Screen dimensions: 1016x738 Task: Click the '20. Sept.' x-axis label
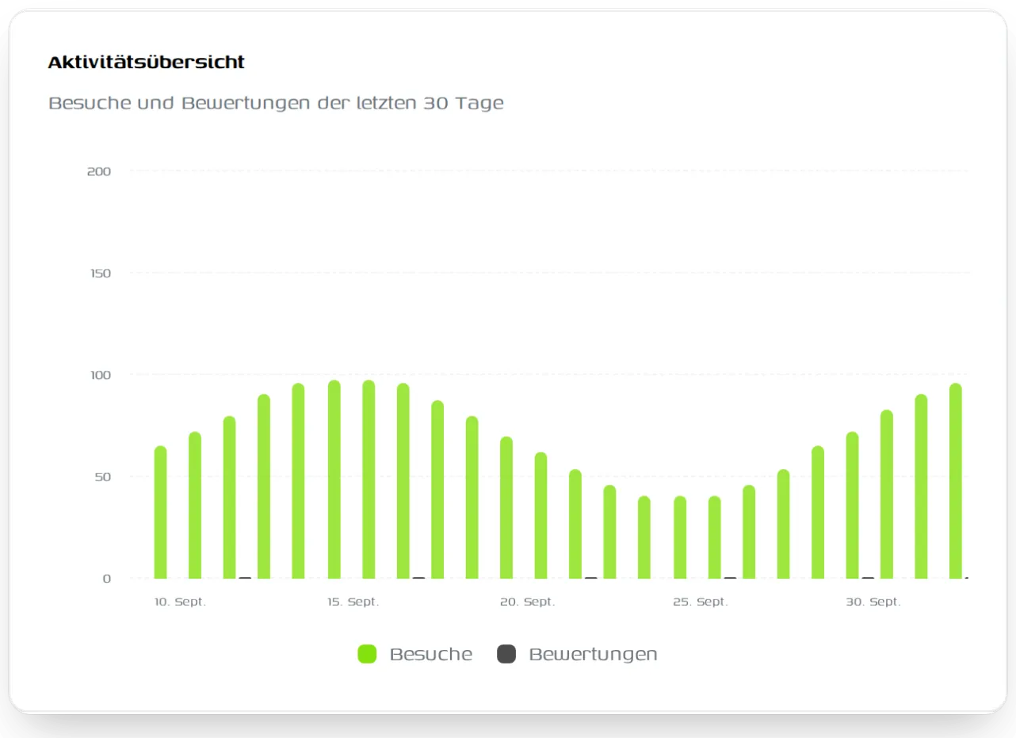[x=527, y=602]
